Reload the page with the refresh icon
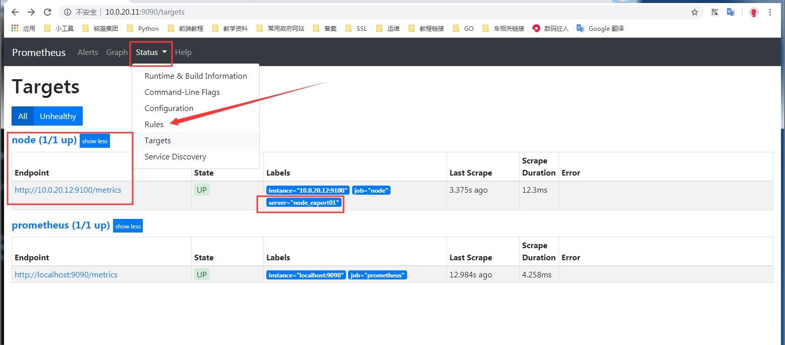The width and height of the screenshot is (785, 345). click(x=47, y=12)
